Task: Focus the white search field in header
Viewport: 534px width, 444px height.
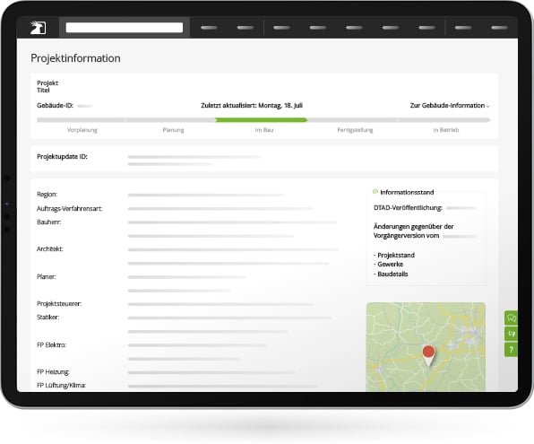Action: tap(125, 27)
